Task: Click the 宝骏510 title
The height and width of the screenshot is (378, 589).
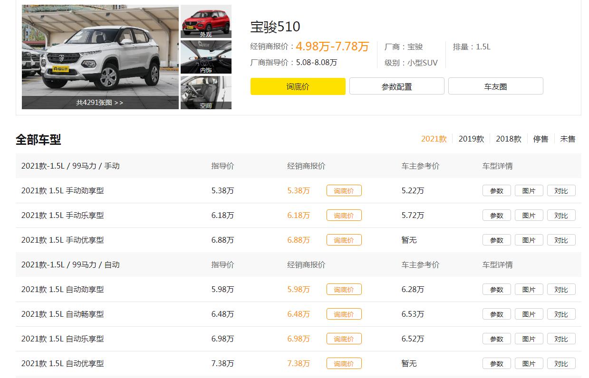Action: click(275, 27)
